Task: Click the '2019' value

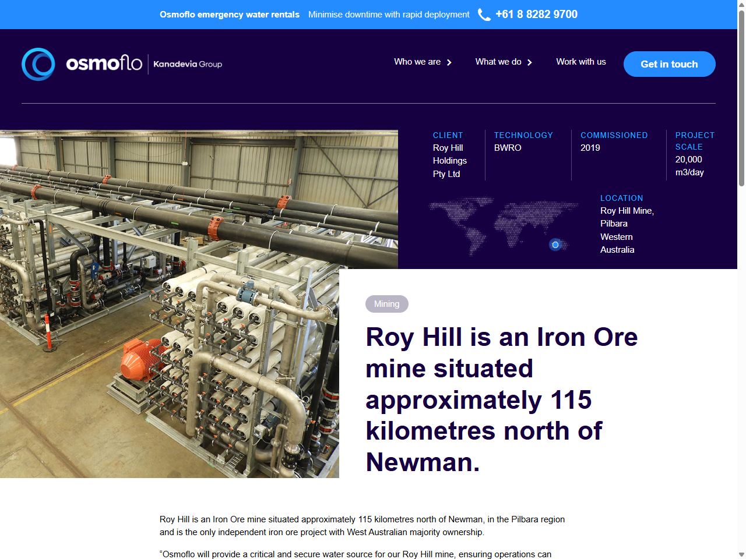Action: (590, 148)
